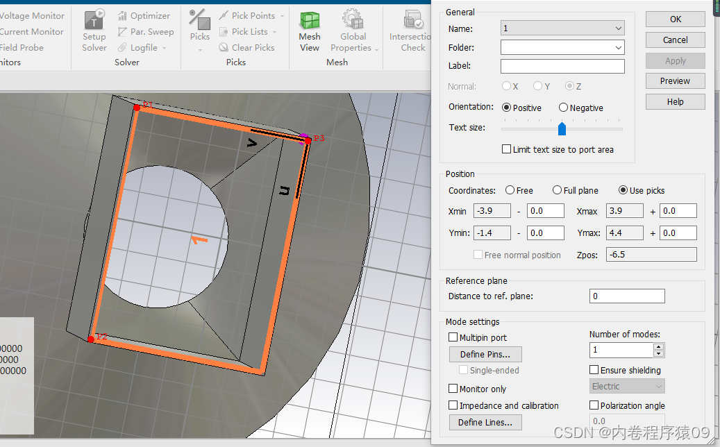Click the Zpos value field
Screen dimensions: 720x447
[651, 254]
